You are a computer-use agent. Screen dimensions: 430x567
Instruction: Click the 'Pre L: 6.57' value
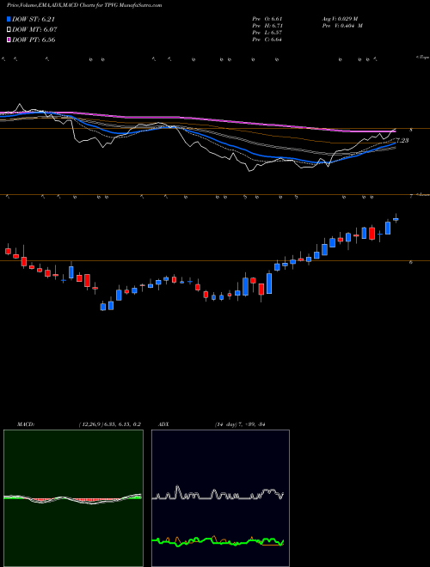click(267, 33)
